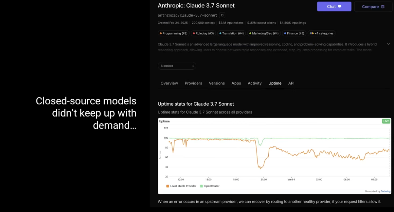394x212 pixels.
Task: Click the Finance (#5) category tag
Action: point(294,33)
